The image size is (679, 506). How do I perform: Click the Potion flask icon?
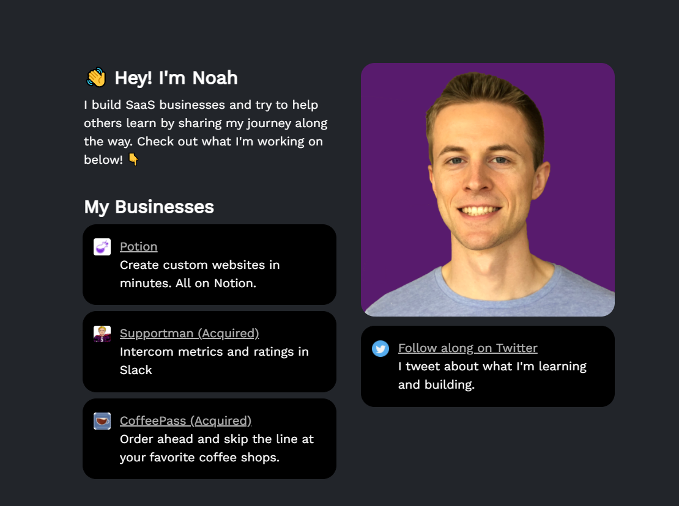(102, 247)
